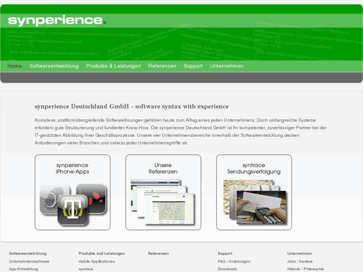Screen dimensions: 363x272
Task: Open Softwareentwicklung in the navigation bar
Action: (x=54, y=66)
